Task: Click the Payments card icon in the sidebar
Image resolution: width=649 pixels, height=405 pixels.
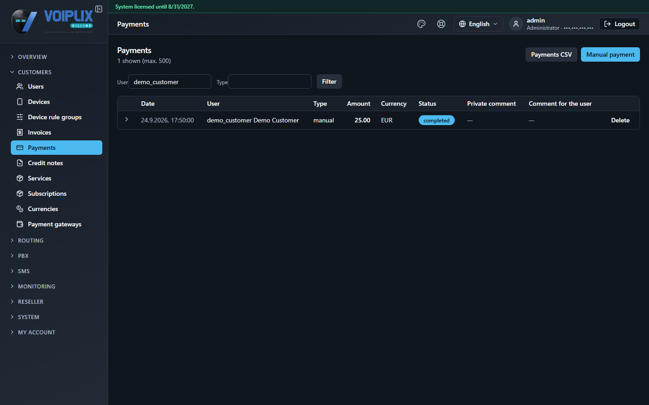Action: click(x=20, y=148)
